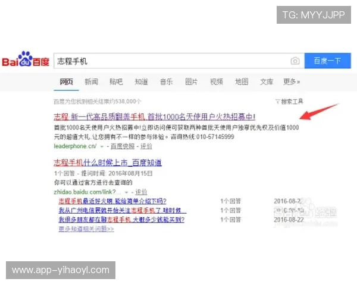Open 百度快照 cached page link
The width and height of the screenshot is (357, 285).
[123, 147]
